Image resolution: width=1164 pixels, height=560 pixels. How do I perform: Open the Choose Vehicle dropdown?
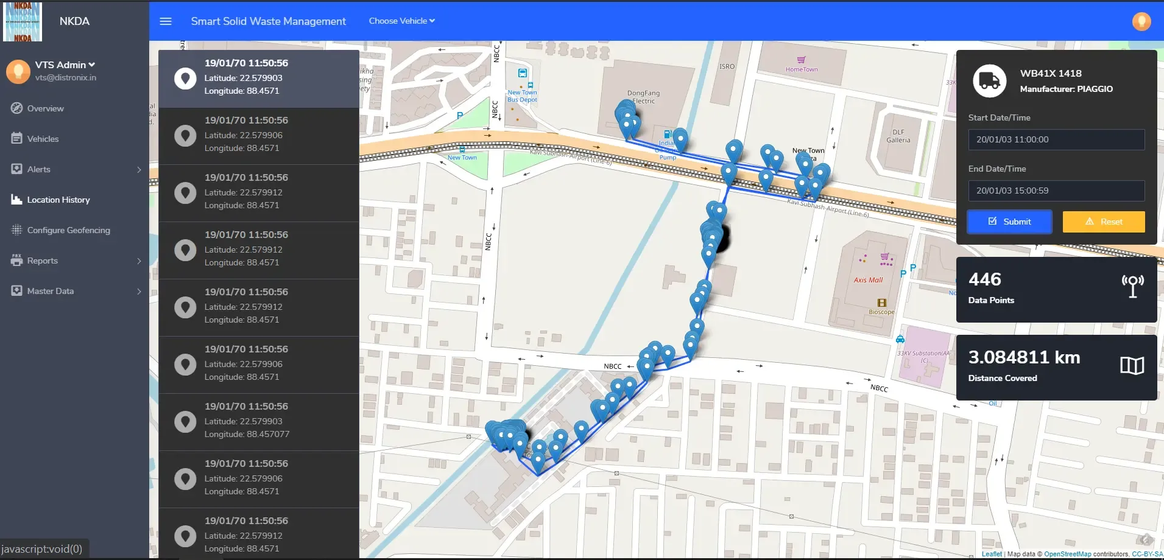pos(401,21)
